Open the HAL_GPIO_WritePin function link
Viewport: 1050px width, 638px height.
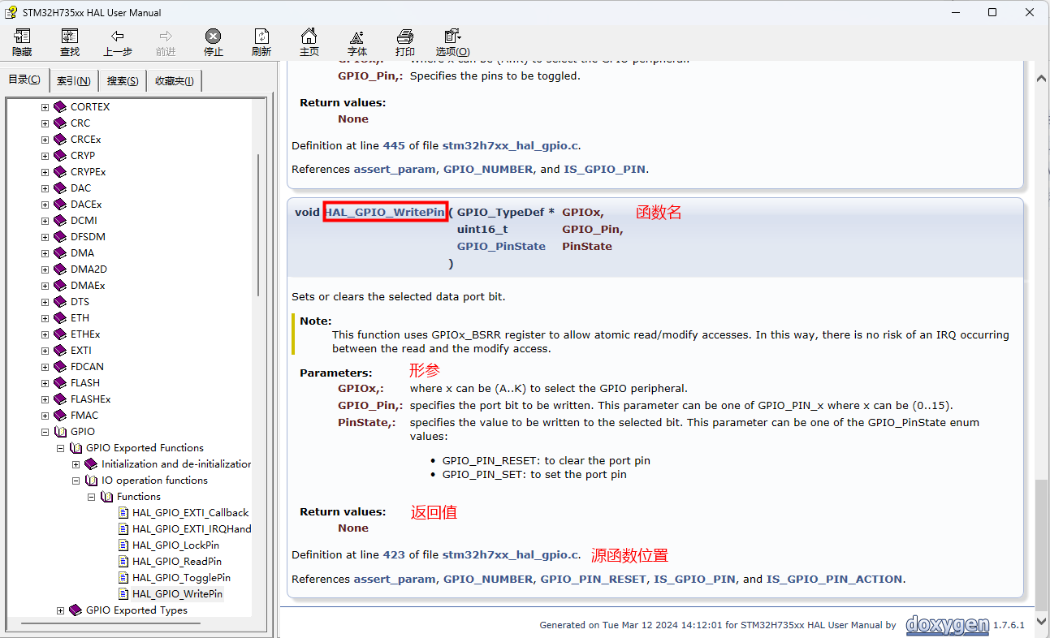pos(385,212)
